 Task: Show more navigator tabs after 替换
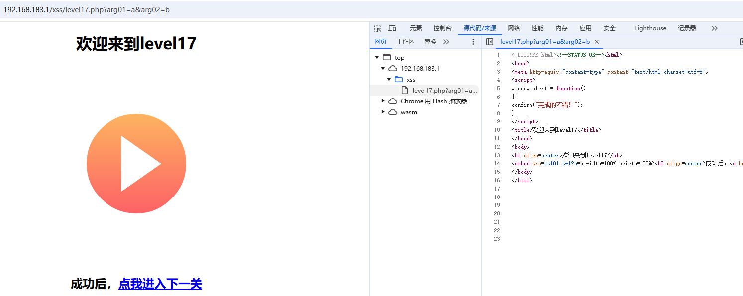(x=446, y=42)
